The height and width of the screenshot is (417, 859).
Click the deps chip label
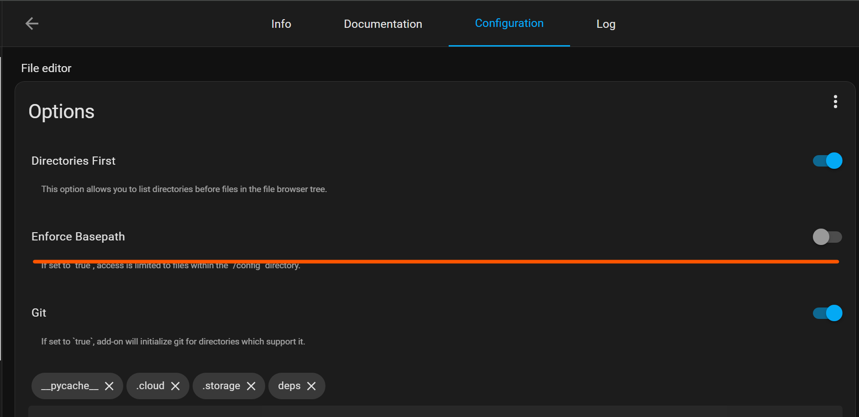click(289, 386)
